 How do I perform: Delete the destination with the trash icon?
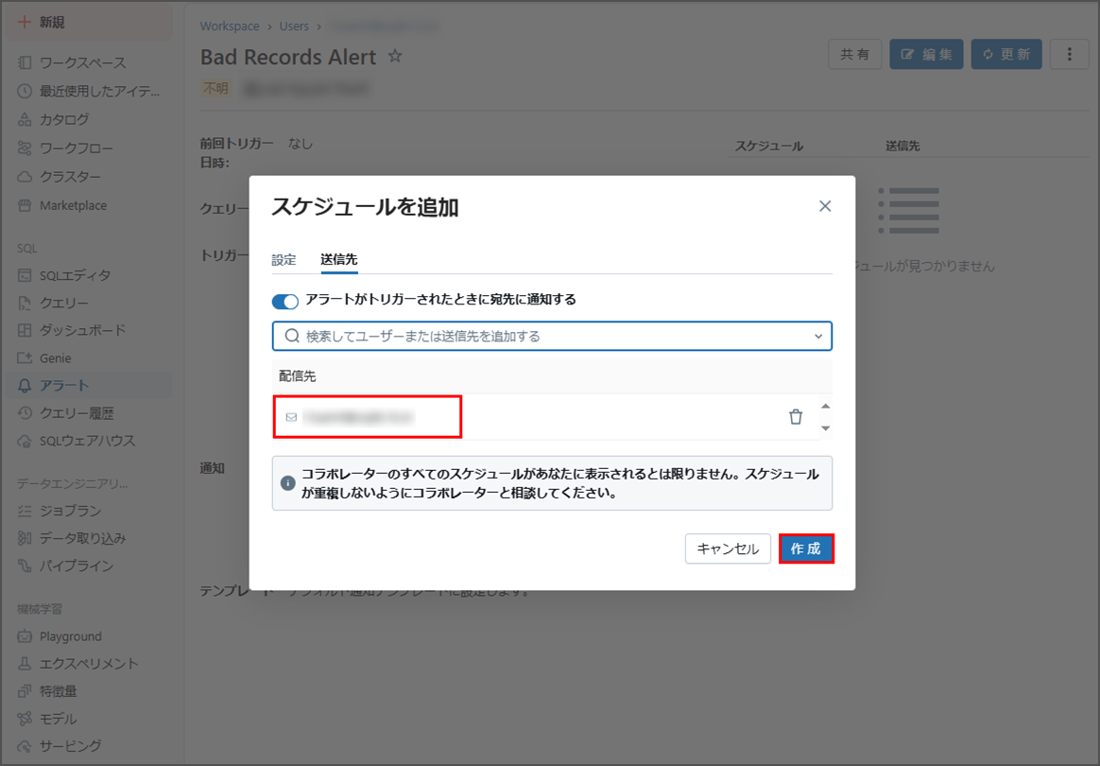coord(796,416)
